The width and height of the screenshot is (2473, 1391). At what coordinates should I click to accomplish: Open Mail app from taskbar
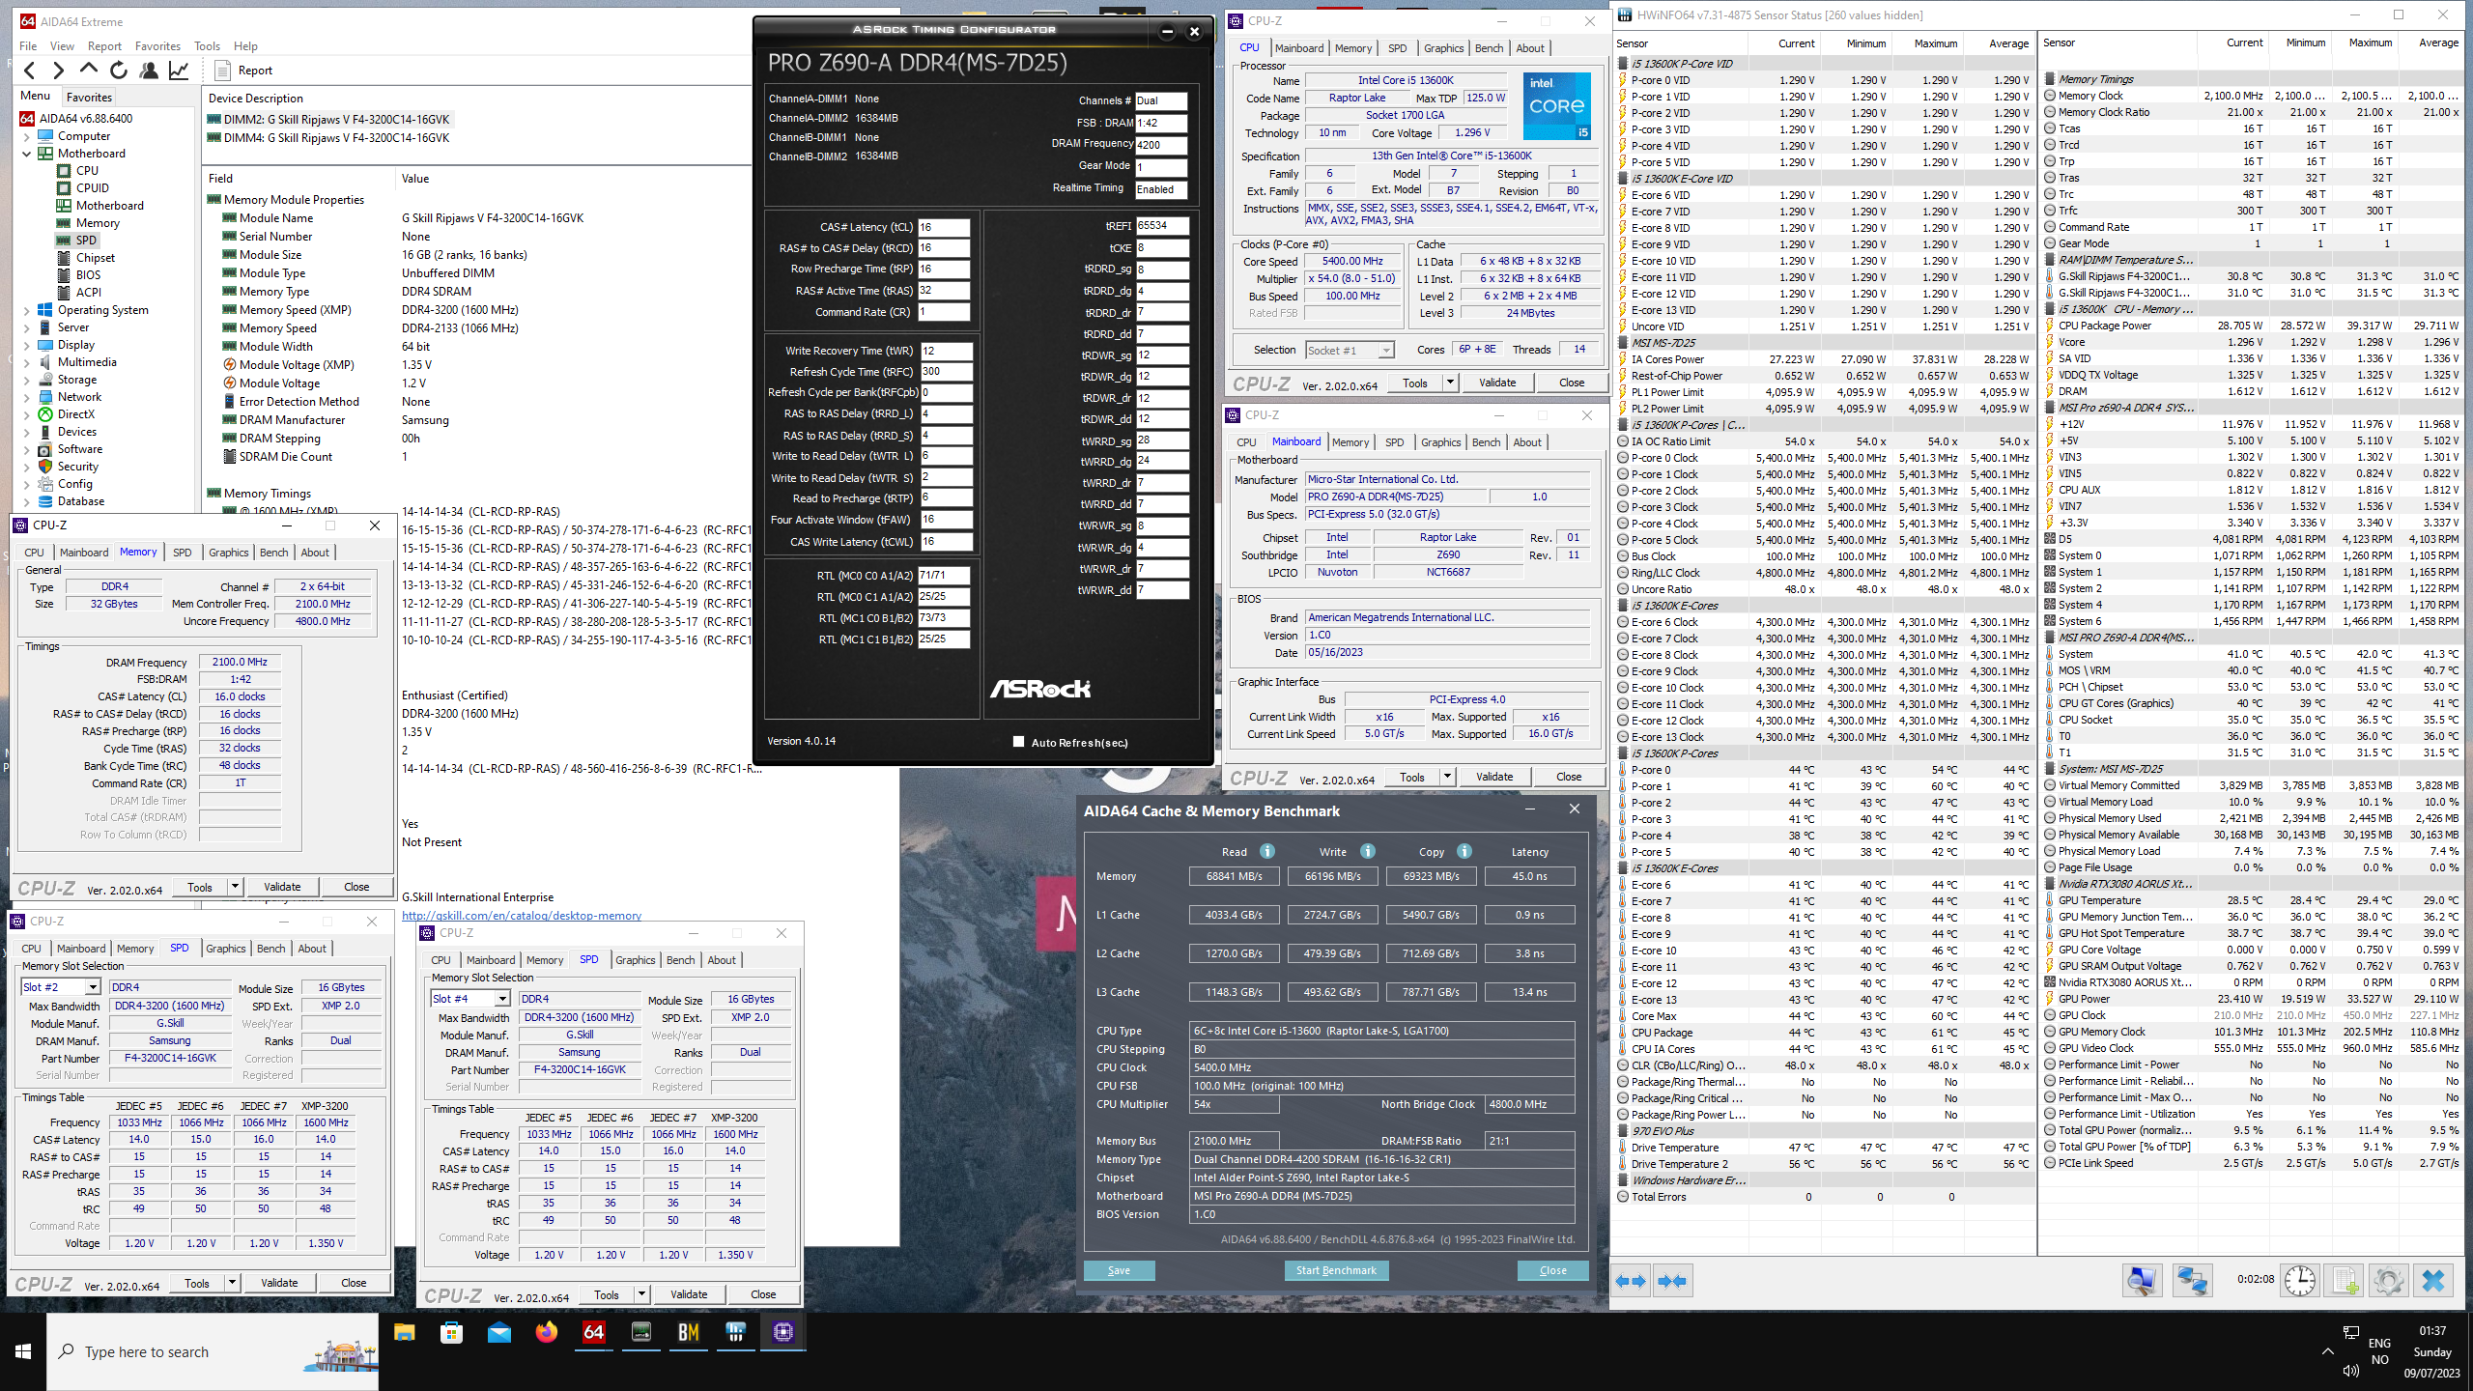coord(498,1333)
